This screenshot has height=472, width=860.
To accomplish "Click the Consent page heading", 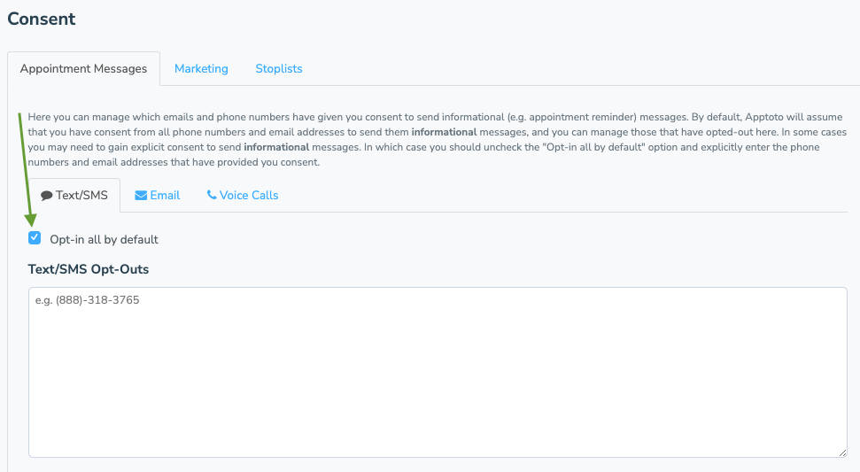I will [41, 19].
